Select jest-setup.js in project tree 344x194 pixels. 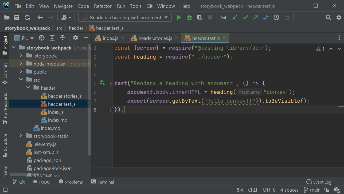[46, 152]
